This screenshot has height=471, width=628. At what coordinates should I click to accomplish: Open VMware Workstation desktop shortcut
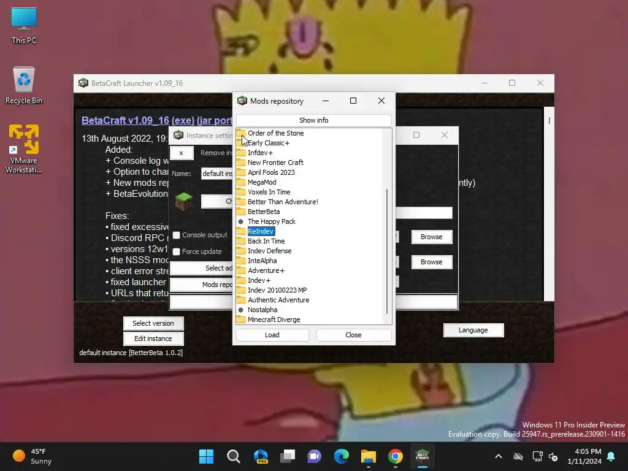[x=24, y=149]
